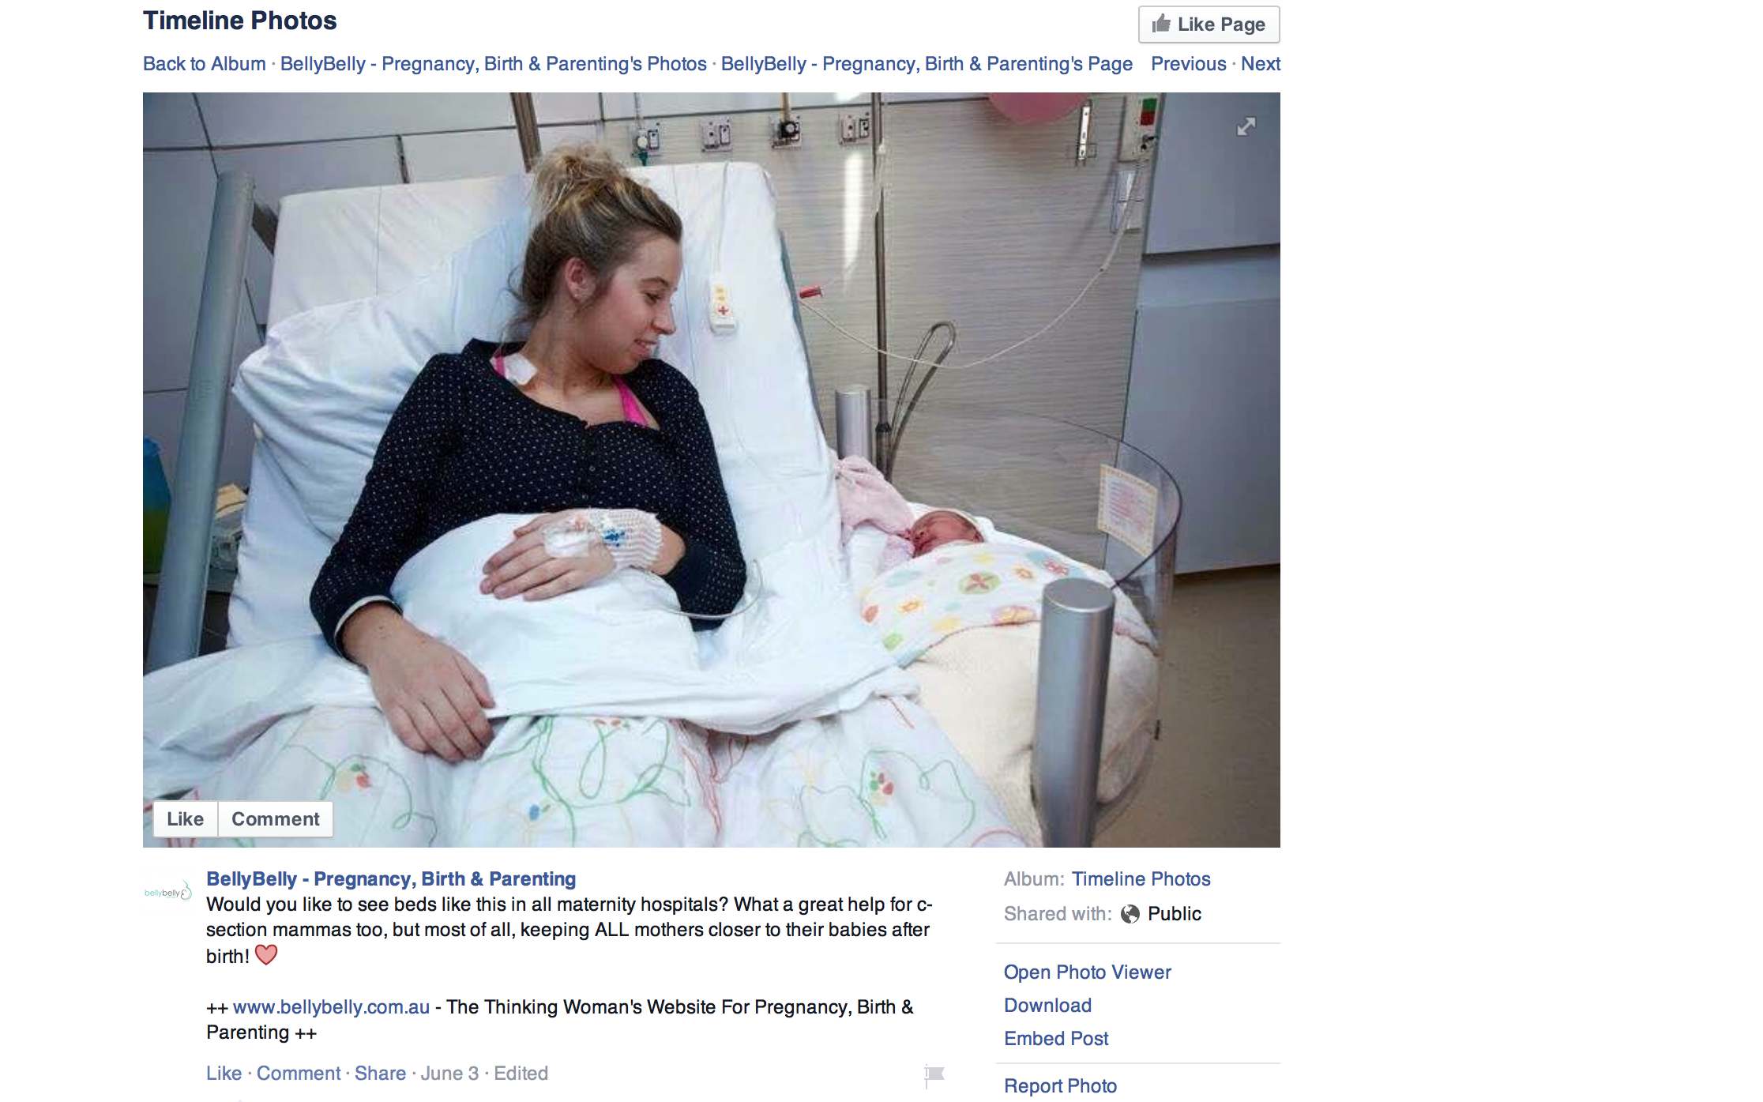Screen dimensions: 1763x1102
Task: Click the flag report icon beside post
Action: 934,1075
